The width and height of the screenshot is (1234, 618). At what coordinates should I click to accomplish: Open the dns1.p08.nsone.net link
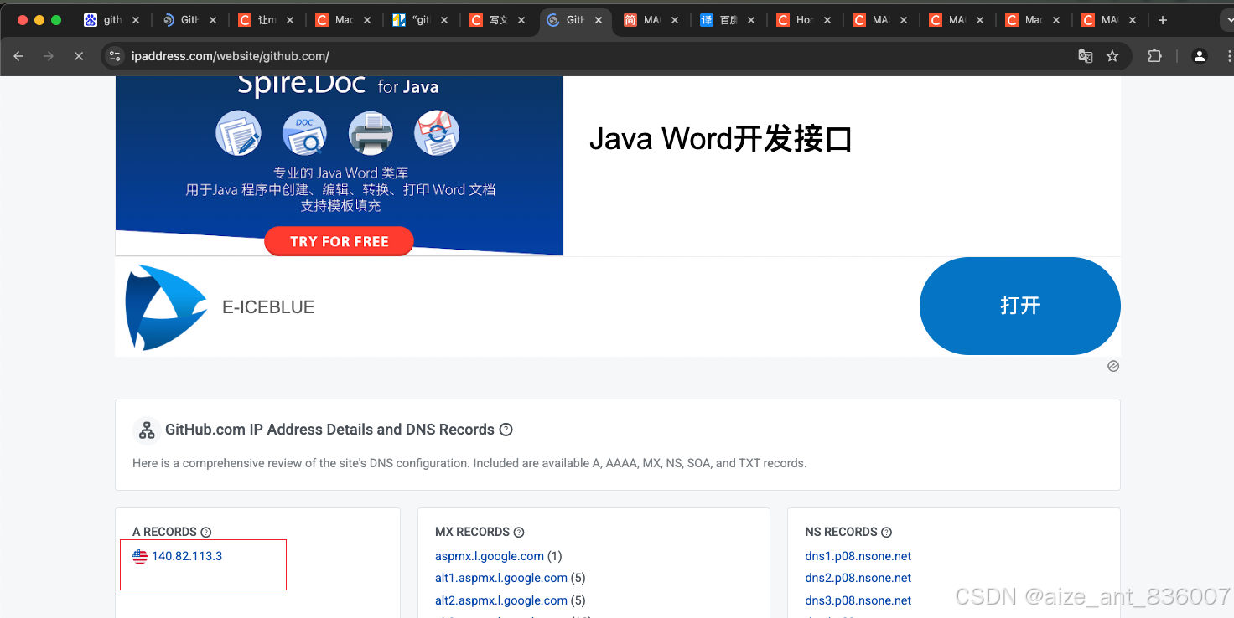coord(858,556)
